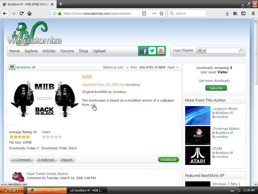Click the WinCustomize gecko logo
Image resolution: width=258 pixels, height=194 pixels.
pyautogui.click(x=34, y=33)
